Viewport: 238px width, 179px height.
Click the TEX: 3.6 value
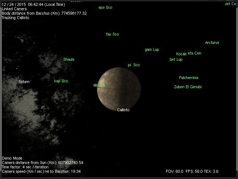[211, 171]
